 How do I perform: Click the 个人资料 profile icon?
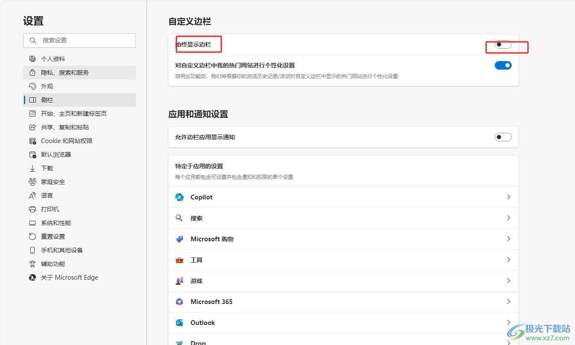[x=32, y=59]
